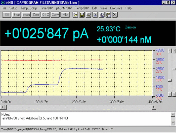The image size is (176, 133).
Task: Open the Time/DIV menu
Action: click(x=47, y=8)
